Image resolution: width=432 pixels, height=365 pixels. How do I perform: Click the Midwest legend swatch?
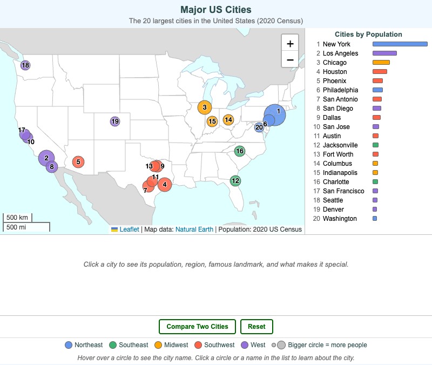[158, 345]
